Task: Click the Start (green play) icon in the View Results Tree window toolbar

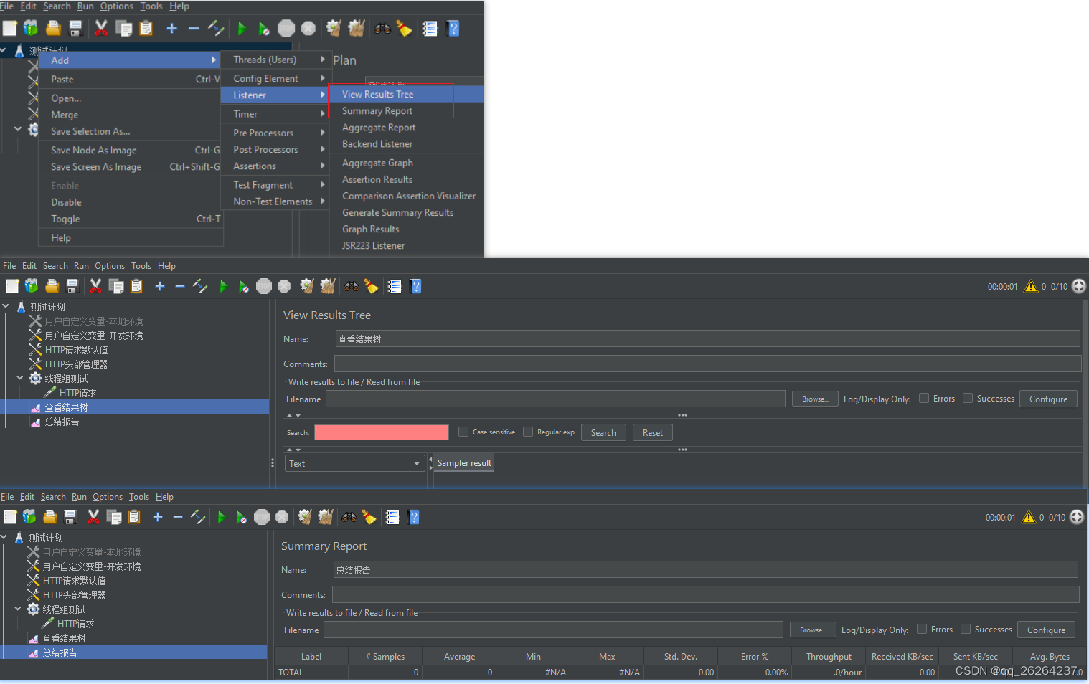Action: pyautogui.click(x=223, y=286)
